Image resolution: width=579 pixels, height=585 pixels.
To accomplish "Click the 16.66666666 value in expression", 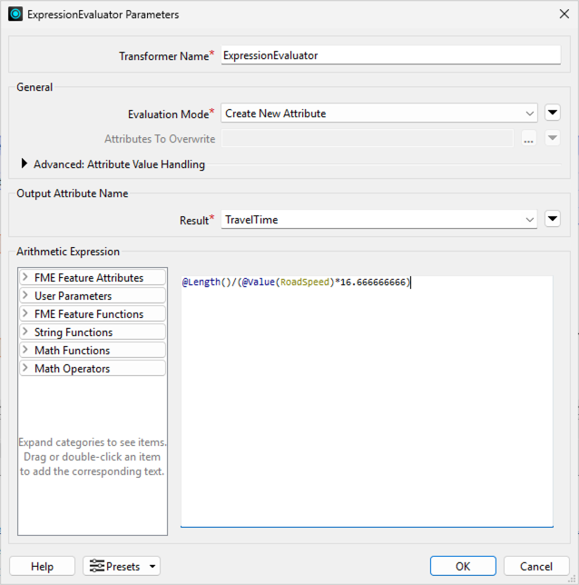I will [373, 282].
